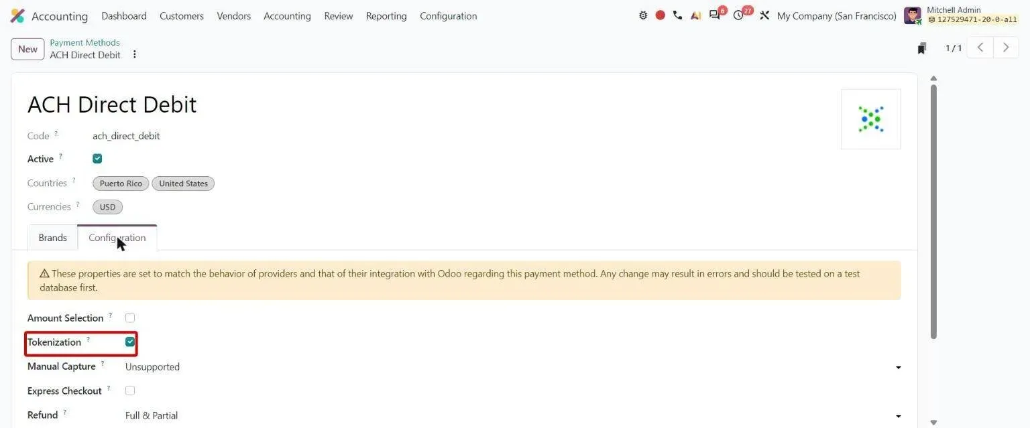
Task: Go to next record arrow
Action: pyautogui.click(x=1006, y=48)
